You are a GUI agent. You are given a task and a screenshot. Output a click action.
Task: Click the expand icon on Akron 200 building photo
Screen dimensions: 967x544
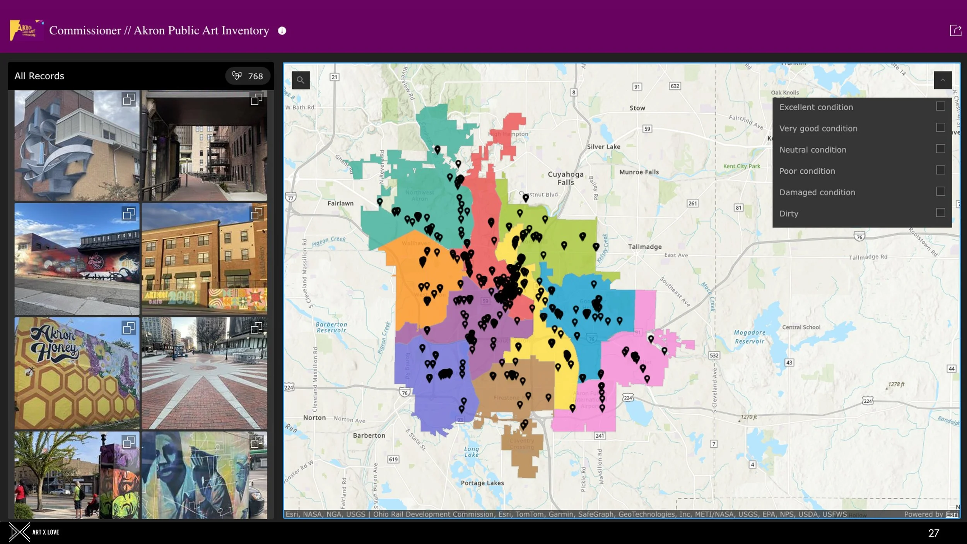256,214
